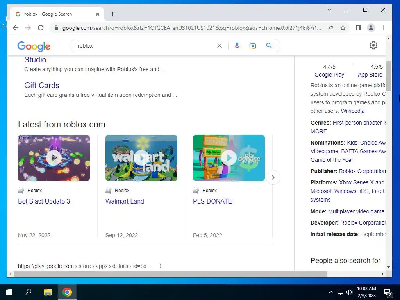400x300 pixels.
Task: Open the Windows Start menu
Action: click(9, 292)
